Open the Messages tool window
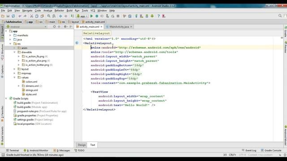Screen dimensions: 287x161 tap(62, 150)
